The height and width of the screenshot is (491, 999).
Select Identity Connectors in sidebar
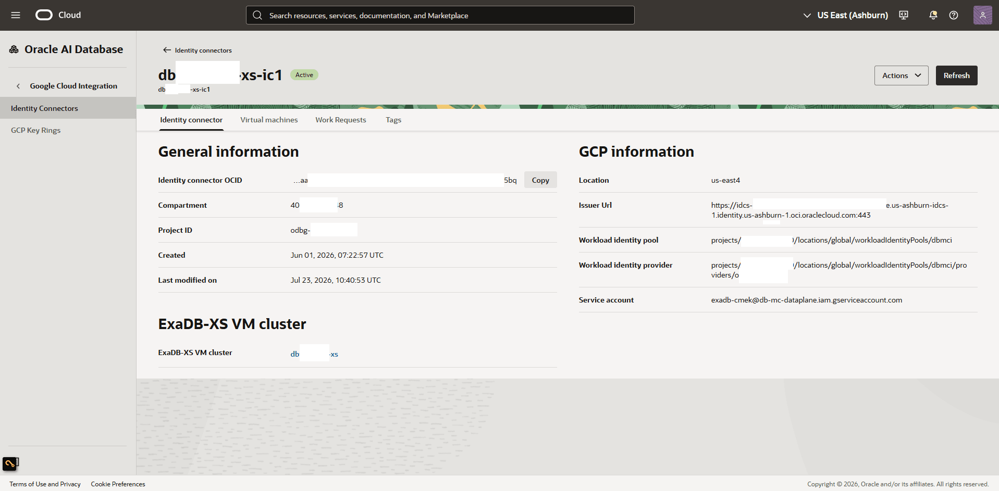68,108
